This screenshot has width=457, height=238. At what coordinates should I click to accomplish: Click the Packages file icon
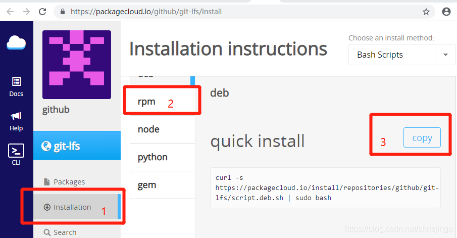[x=46, y=182]
